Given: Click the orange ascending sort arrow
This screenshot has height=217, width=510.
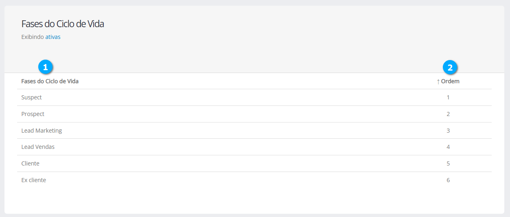Looking at the screenshot, I should click(438, 82).
